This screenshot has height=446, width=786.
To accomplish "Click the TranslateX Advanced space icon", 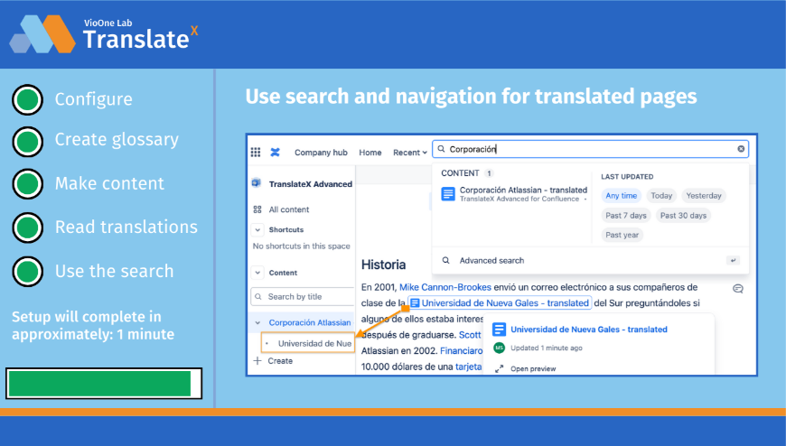I will (x=257, y=183).
